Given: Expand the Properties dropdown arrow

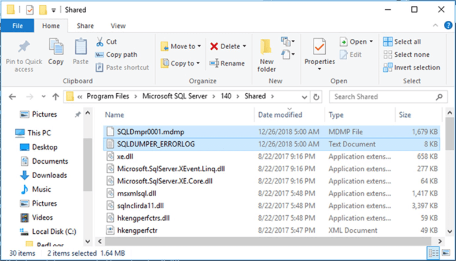Looking at the screenshot, I should [319, 69].
